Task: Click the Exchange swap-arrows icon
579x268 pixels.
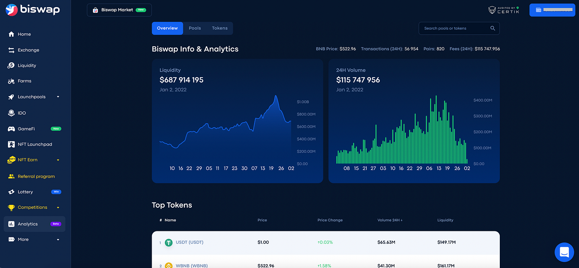Action: click(11, 50)
